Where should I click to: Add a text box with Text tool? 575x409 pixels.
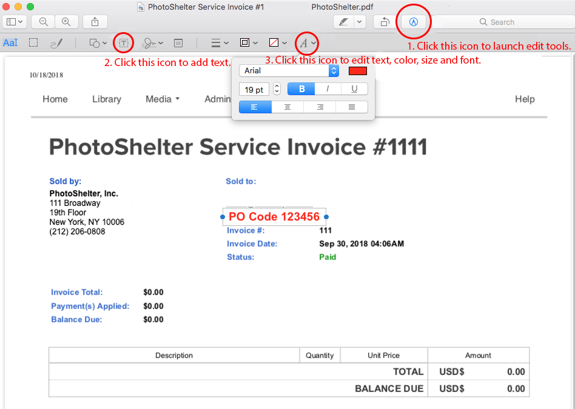[124, 43]
